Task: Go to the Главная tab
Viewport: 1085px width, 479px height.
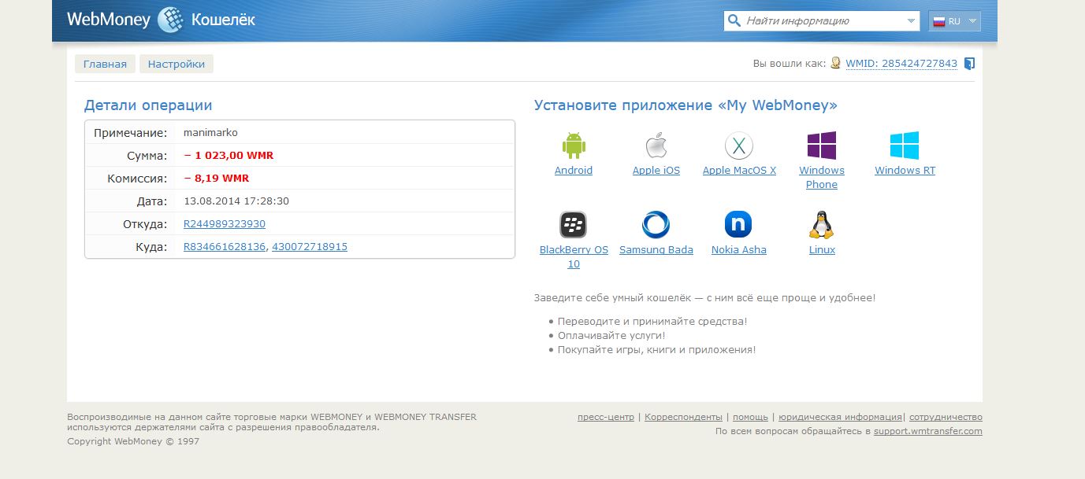Action: [x=105, y=64]
